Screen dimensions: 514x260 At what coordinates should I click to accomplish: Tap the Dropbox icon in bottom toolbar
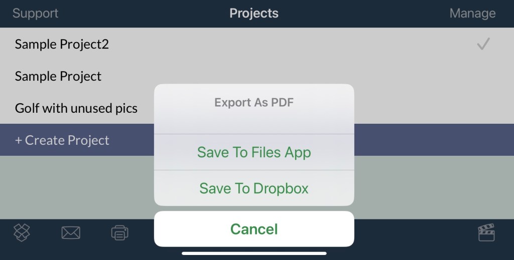(22, 232)
